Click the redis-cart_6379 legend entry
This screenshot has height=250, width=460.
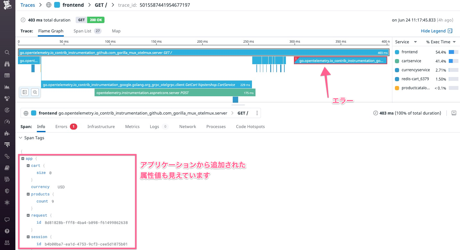pos(415,79)
